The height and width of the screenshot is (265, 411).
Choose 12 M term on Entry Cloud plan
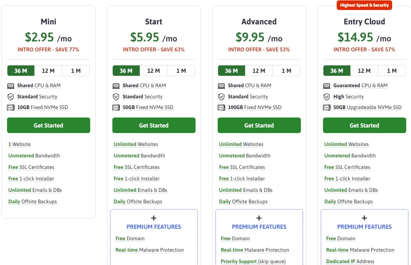click(364, 71)
